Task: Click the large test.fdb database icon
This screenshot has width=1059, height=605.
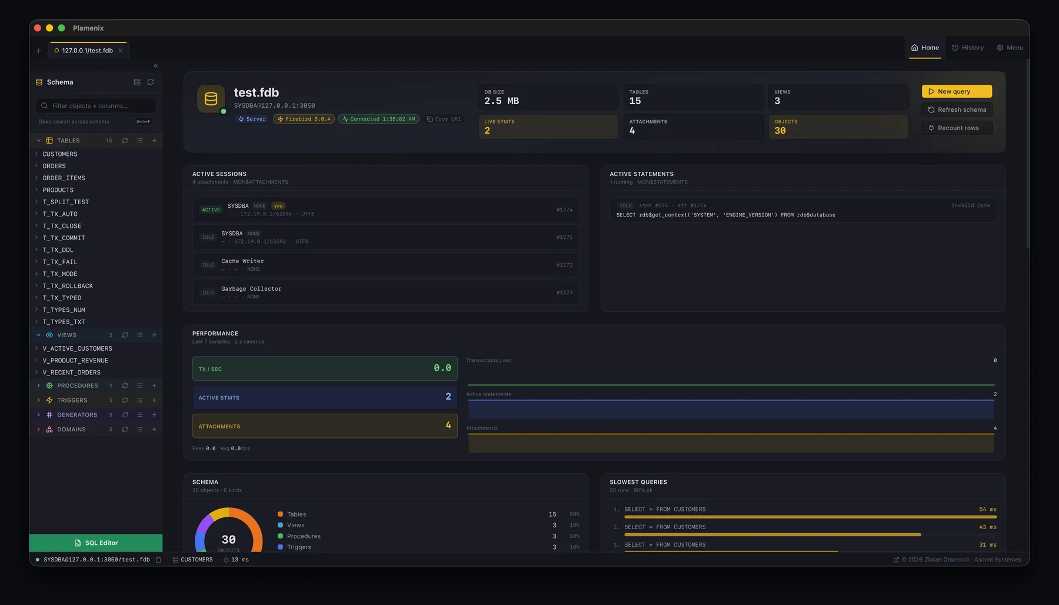Action: point(211,99)
